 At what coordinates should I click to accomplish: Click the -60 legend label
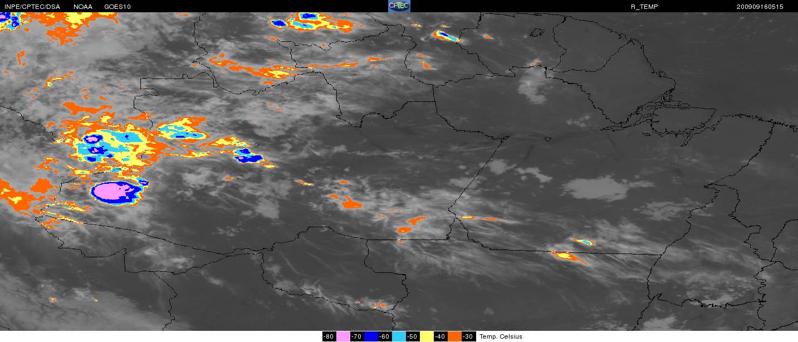tap(385, 336)
